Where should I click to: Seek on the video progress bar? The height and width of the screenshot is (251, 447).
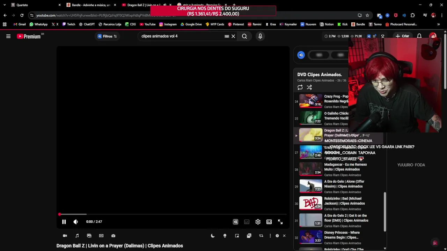pyautogui.click(x=173, y=214)
